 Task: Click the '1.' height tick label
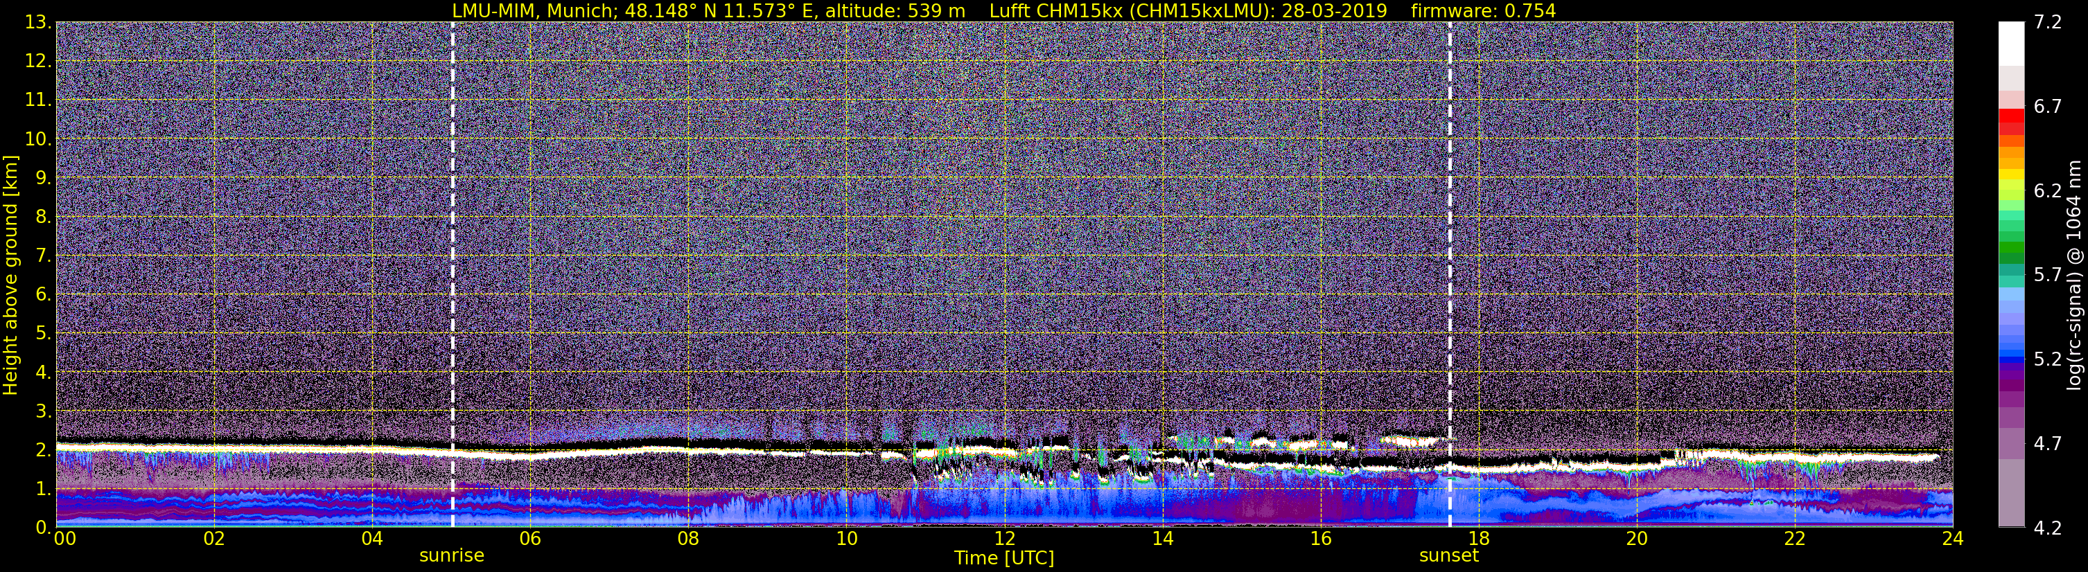[x=43, y=490]
